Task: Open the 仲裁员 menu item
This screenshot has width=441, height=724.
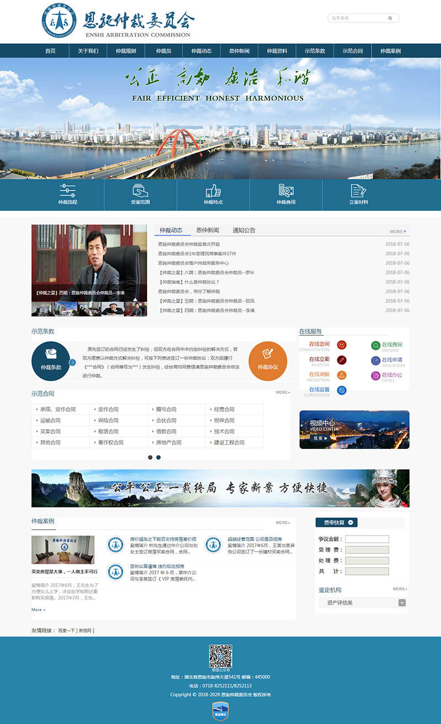Action: coord(164,51)
